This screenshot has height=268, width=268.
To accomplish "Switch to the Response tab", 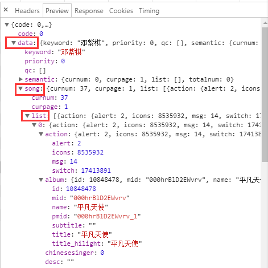I will 89,11.
